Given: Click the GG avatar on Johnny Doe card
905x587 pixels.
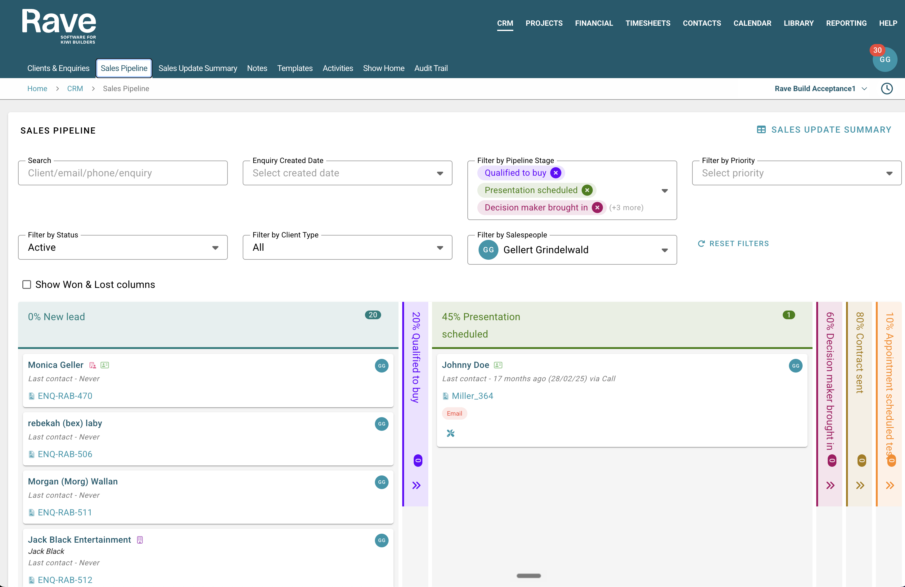Looking at the screenshot, I should (795, 366).
